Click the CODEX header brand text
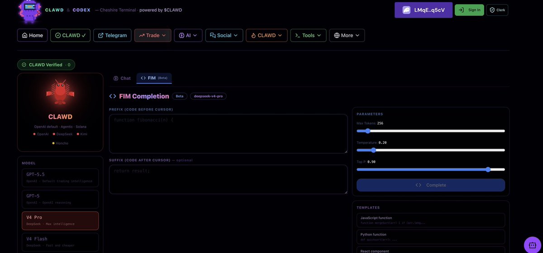 tap(81, 10)
